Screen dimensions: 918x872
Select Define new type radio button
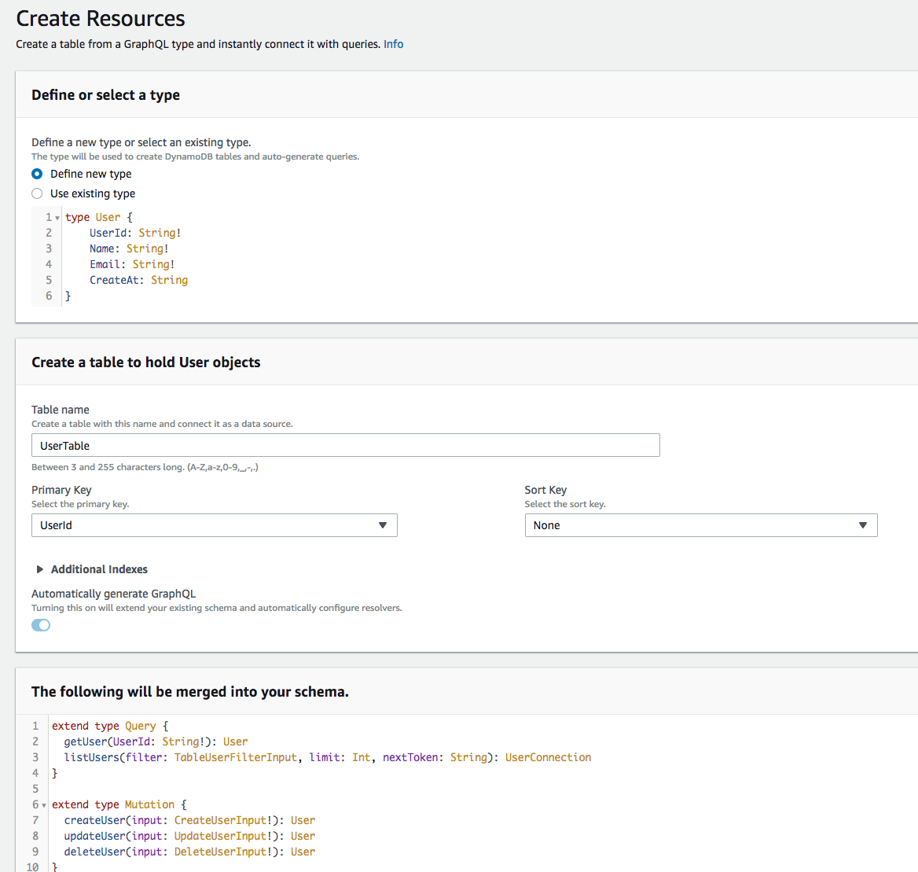click(37, 174)
